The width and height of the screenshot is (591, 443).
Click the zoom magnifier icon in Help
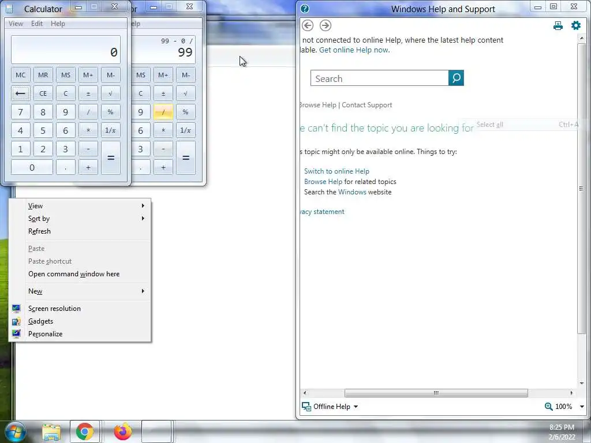point(548,407)
